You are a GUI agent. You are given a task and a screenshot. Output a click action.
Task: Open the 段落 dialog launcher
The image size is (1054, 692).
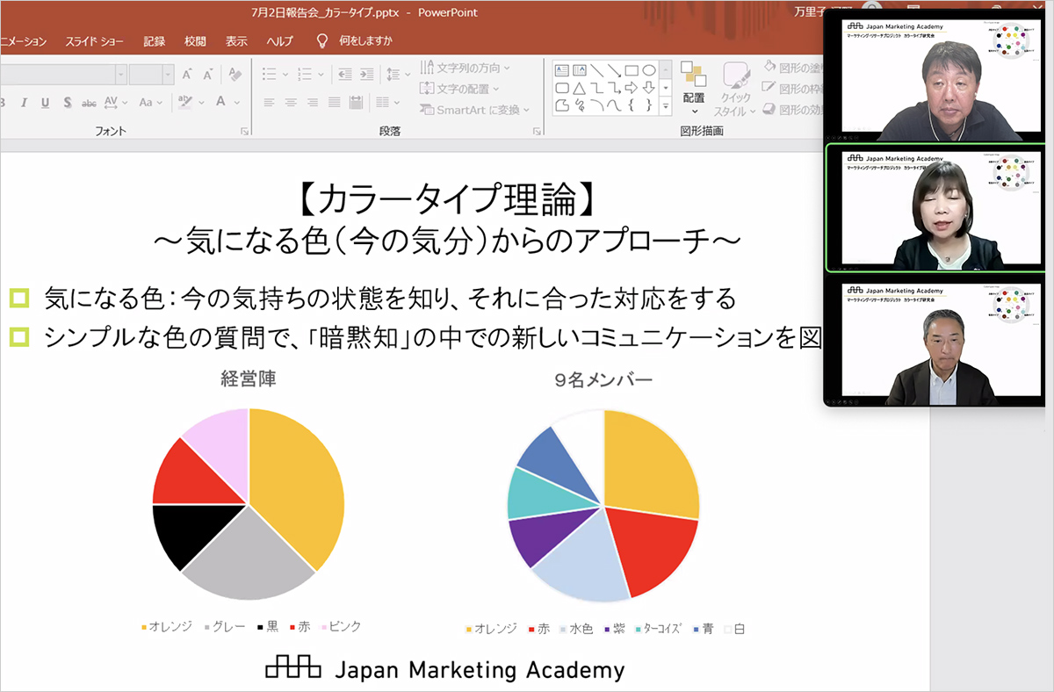pyautogui.click(x=536, y=132)
